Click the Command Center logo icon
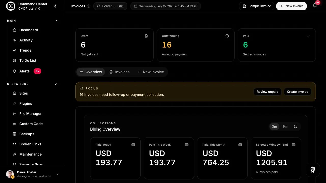 [x=11, y=6]
